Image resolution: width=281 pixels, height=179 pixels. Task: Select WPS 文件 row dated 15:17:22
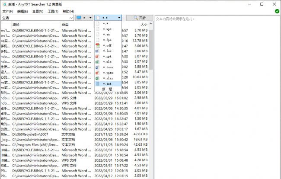[x=75, y=166]
